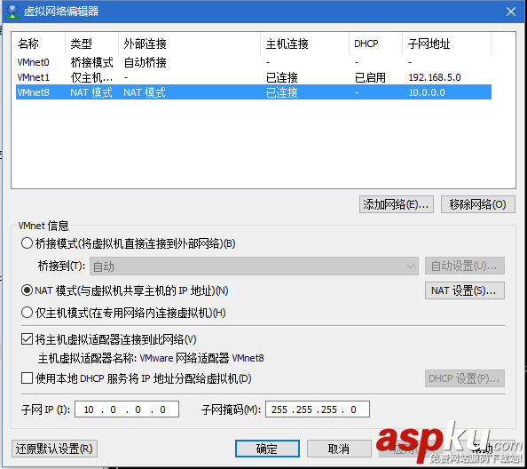Select 仅主机模式 radio button
Image resolution: width=527 pixels, height=469 pixels.
(27, 313)
